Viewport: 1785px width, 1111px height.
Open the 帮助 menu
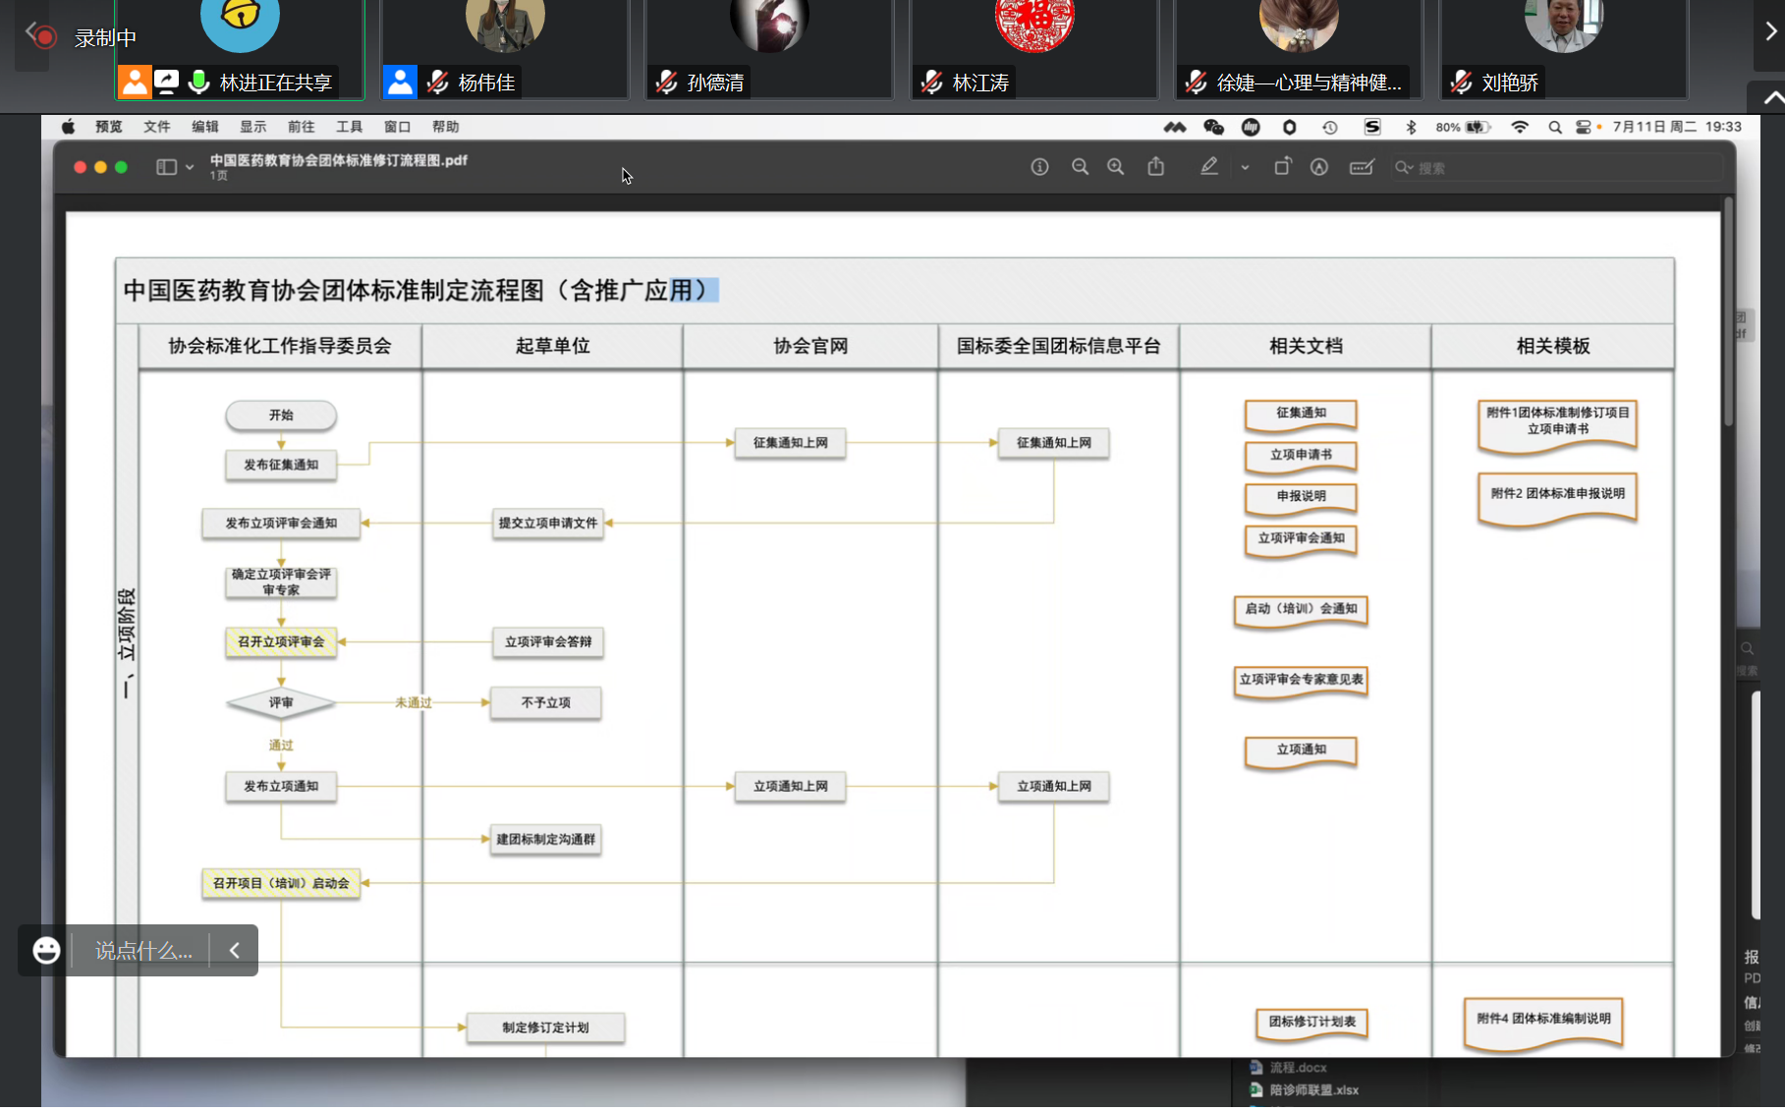pos(446,127)
